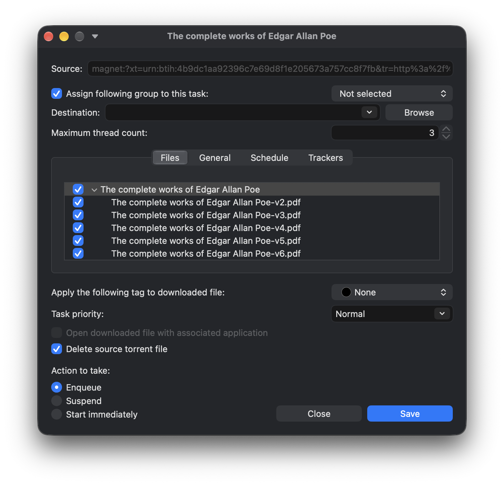The width and height of the screenshot is (504, 485).
Task: Select the root folder row in the file tree
Action: [x=252, y=189]
